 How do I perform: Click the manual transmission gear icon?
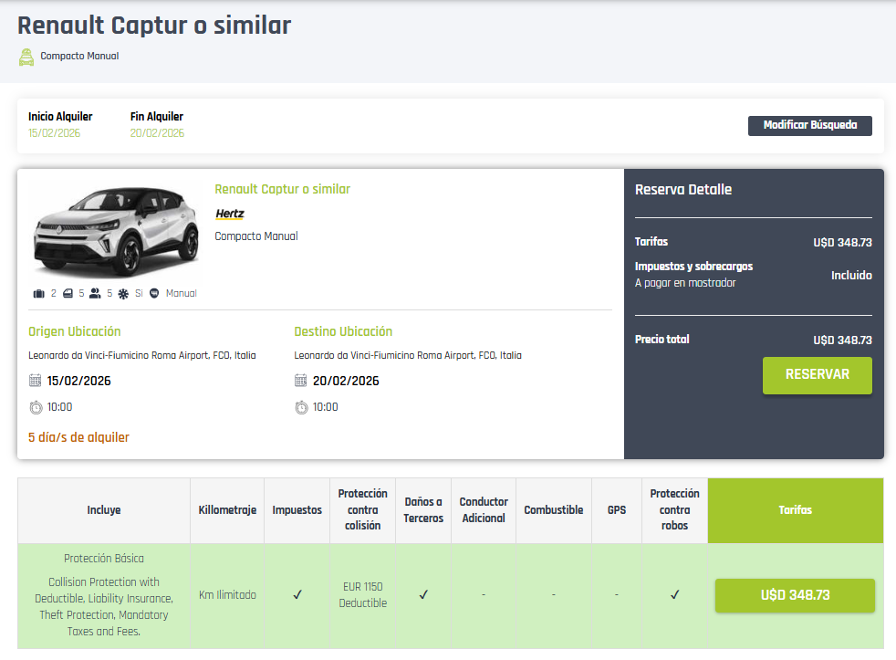(x=154, y=294)
